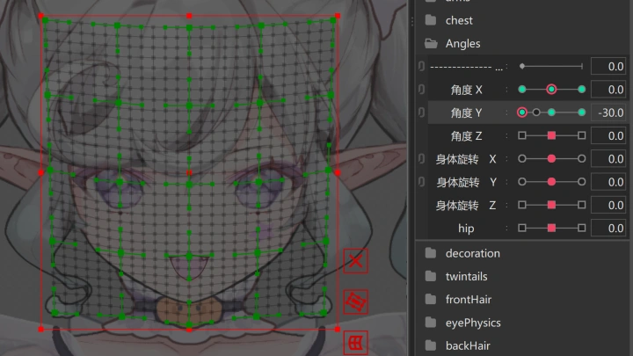Click the 身体旋转 X red circle handle
Viewport: 633px width, 356px height.
(551, 158)
